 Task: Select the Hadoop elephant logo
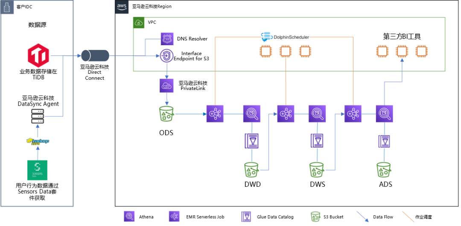(37, 142)
